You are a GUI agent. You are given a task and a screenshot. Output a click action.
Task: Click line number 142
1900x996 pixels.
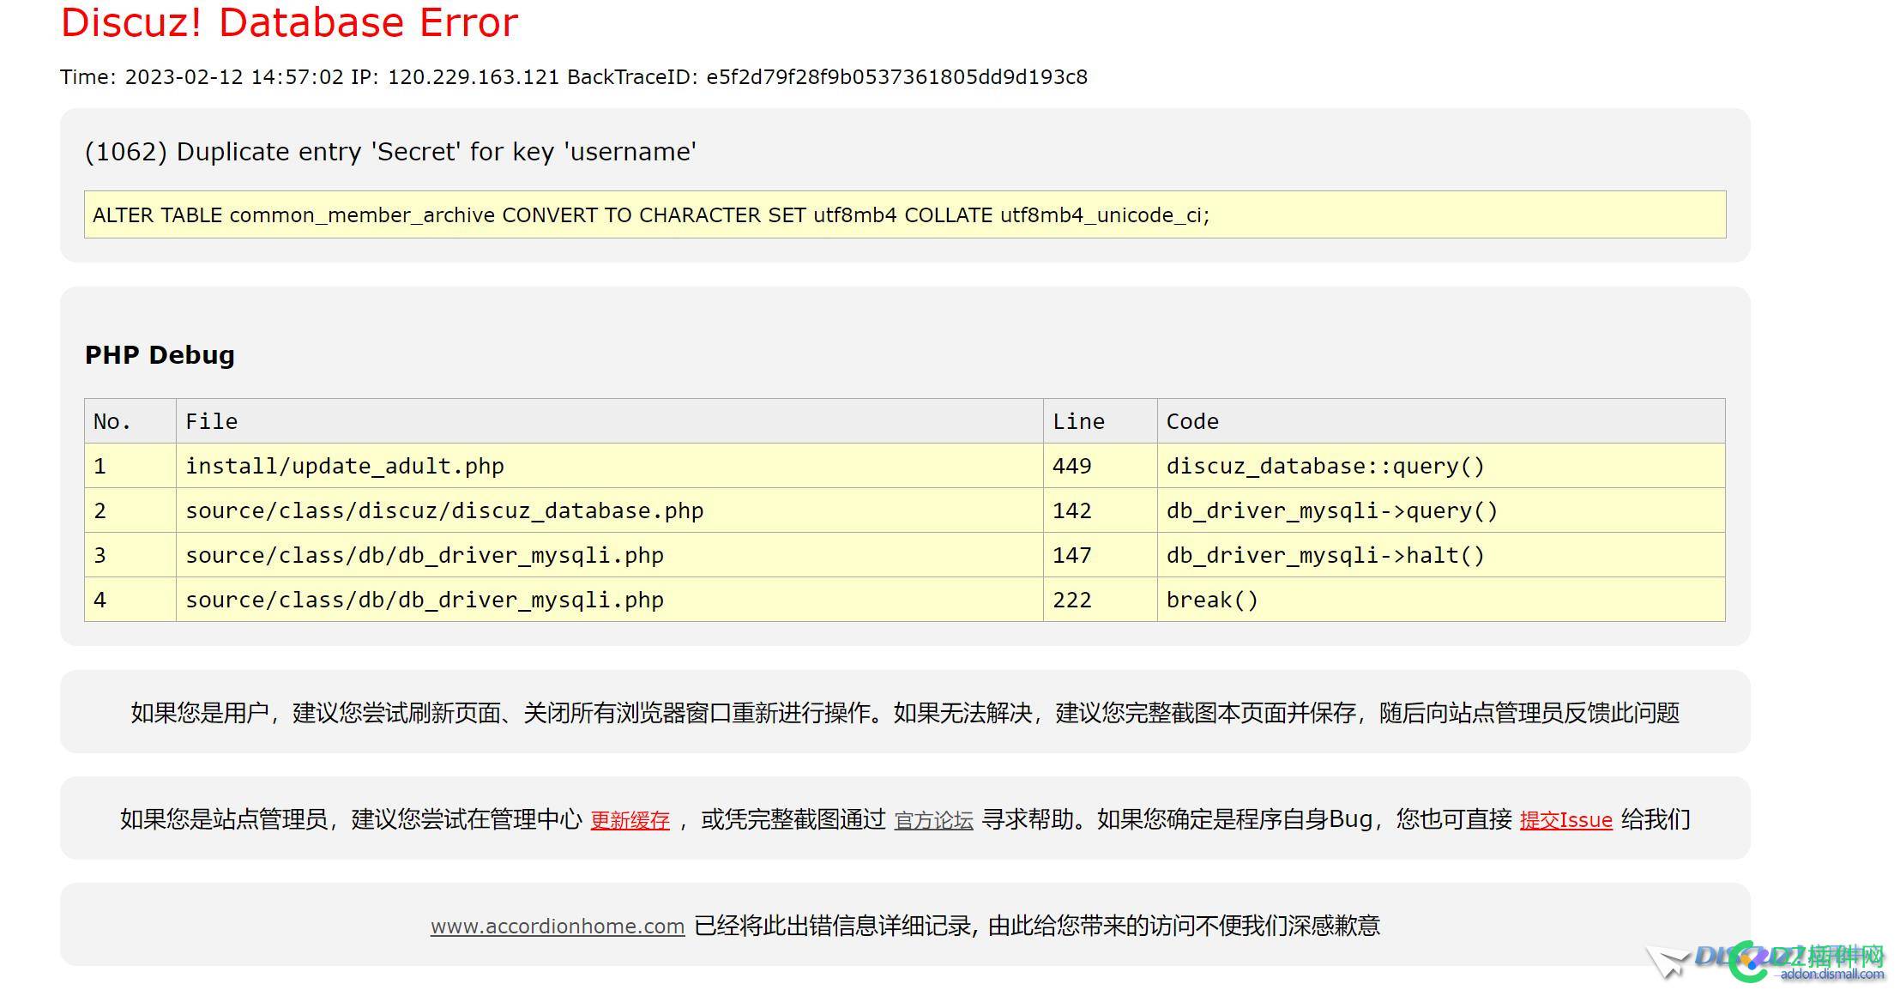point(1101,510)
